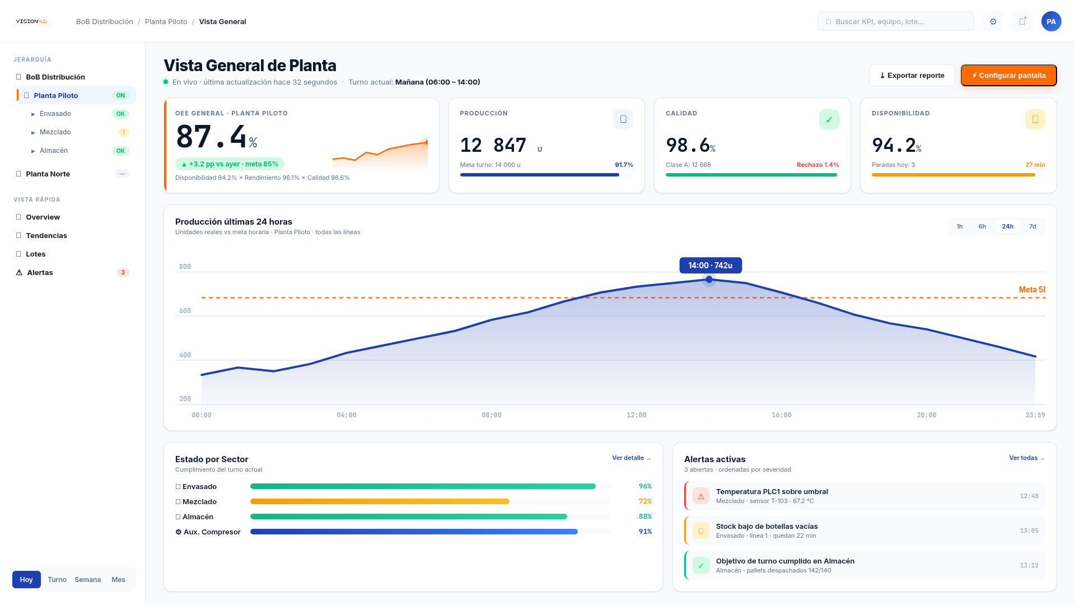1075x605 pixels.
Task: Expand the Envasado tree node
Action: tap(34, 114)
